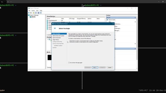Viewport: 166px width, 93px height.
Task: Sort by the CPU Usage column header
Action: [x=72, y=19]
